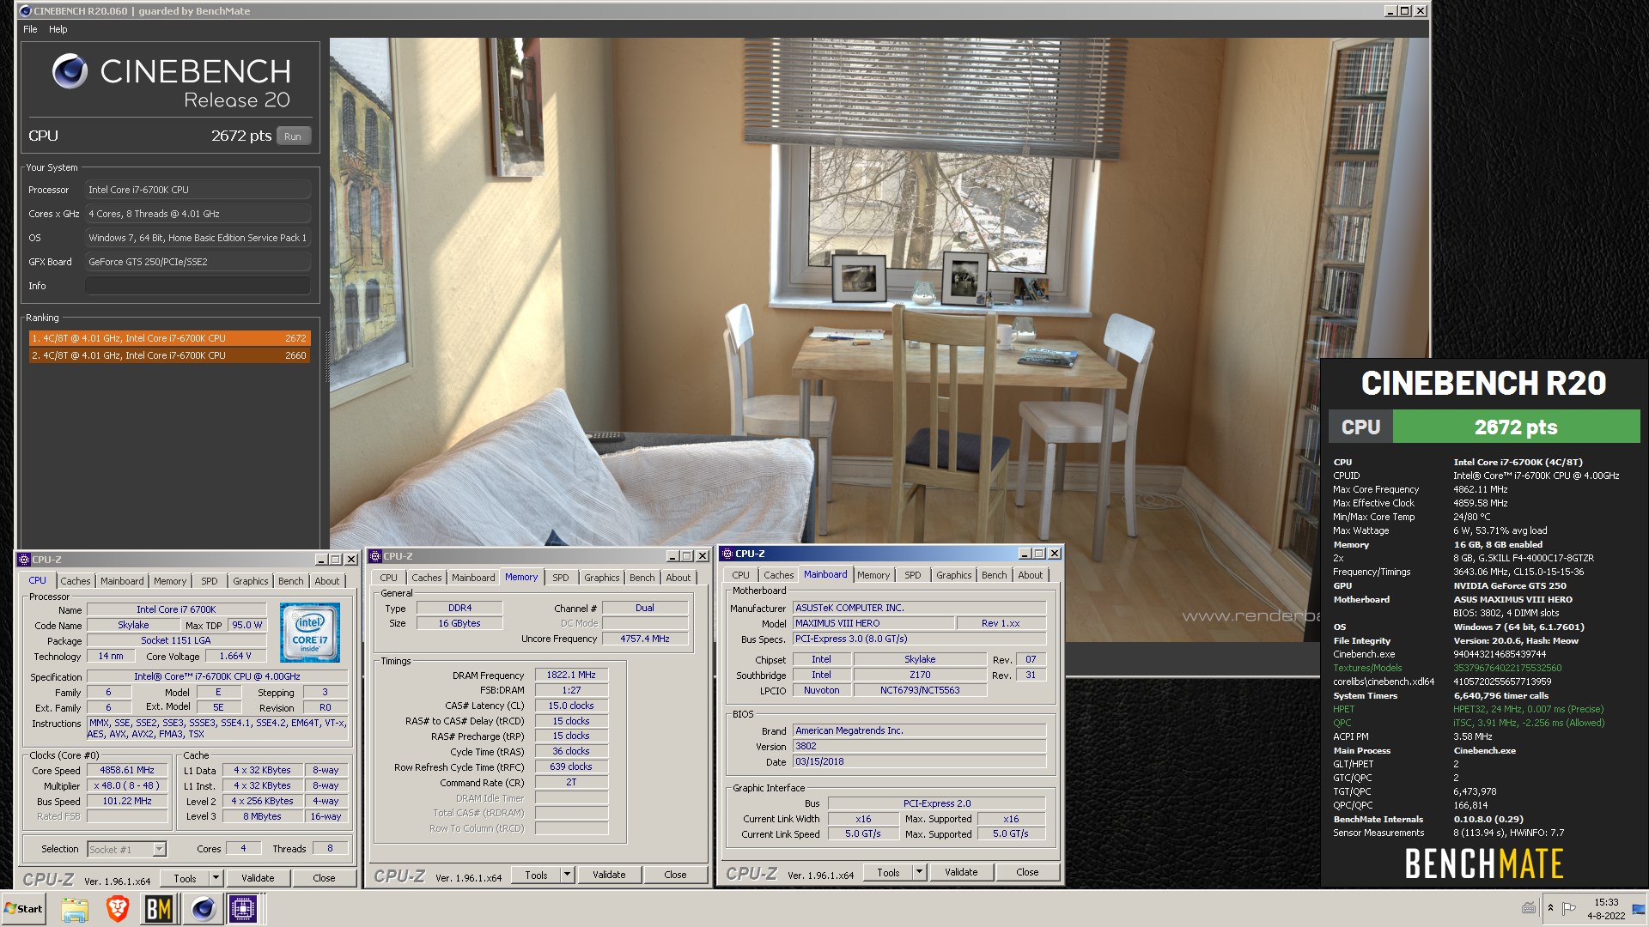Switch to Mainboard tab in left CPU-Z

coord(122,581)
